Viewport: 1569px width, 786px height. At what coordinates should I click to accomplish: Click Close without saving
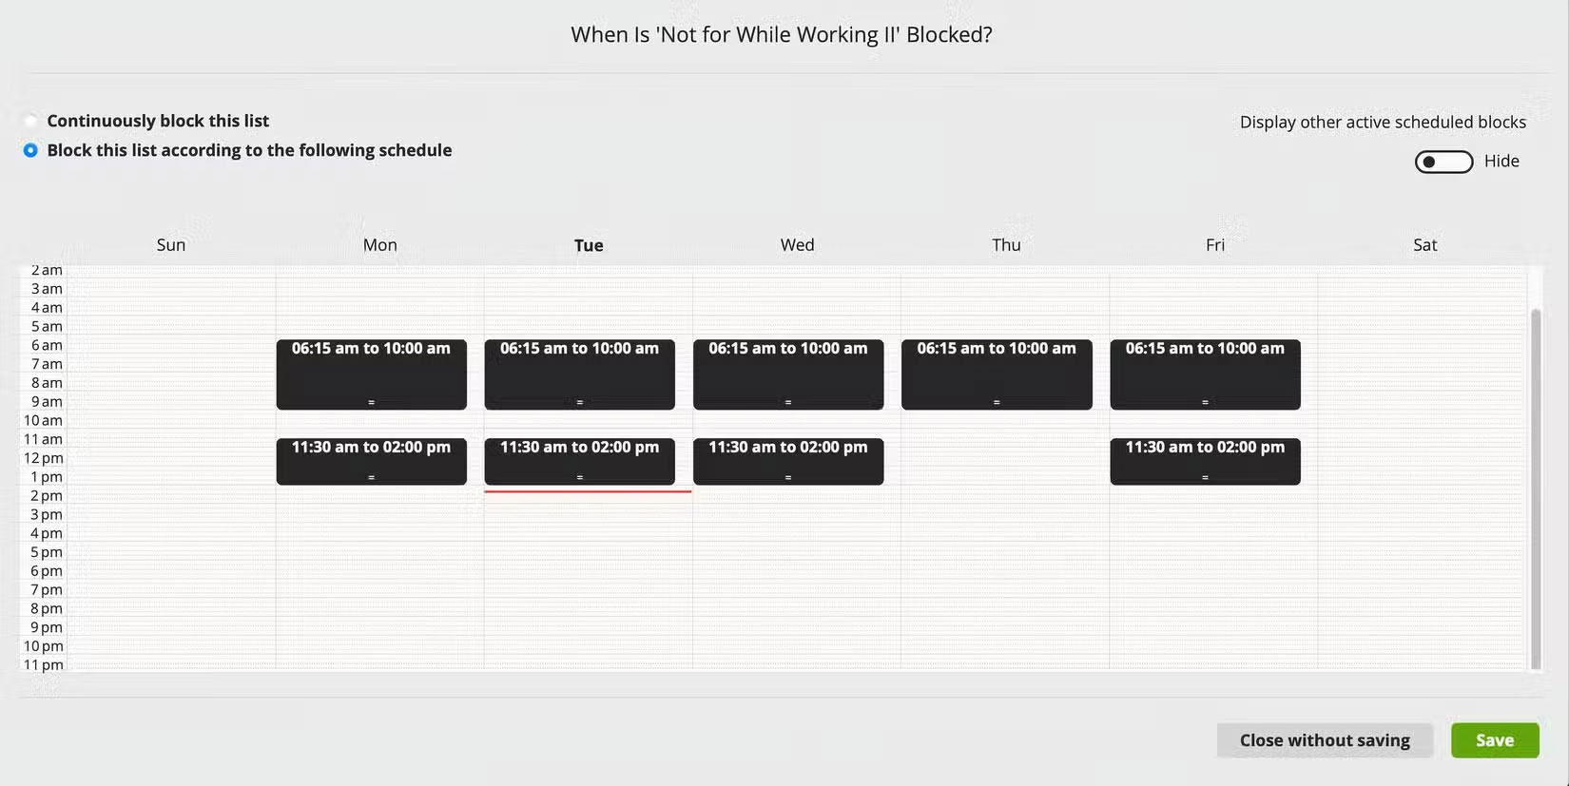[x=1325, y=740]
